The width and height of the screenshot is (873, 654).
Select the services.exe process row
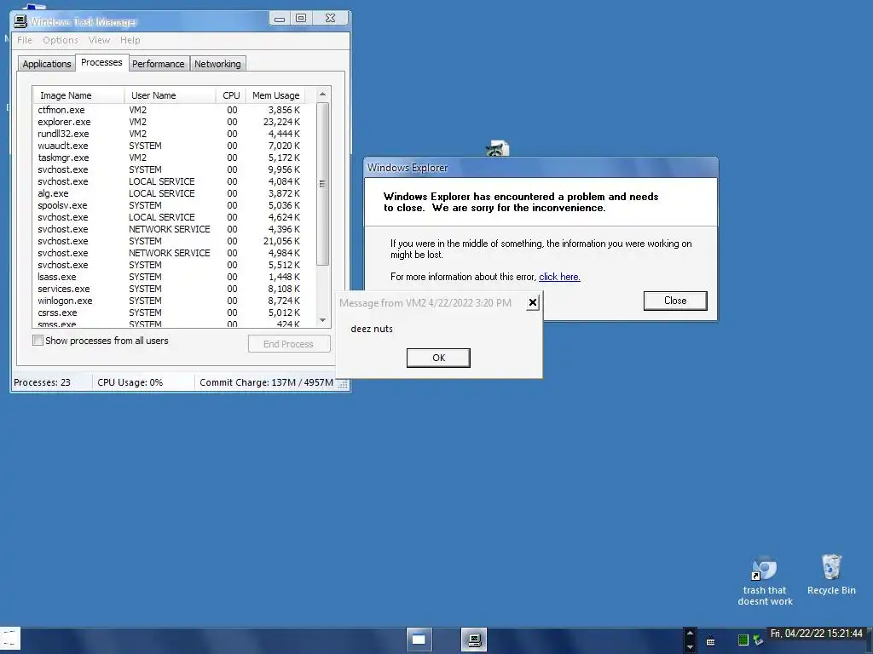coord(174,289)
